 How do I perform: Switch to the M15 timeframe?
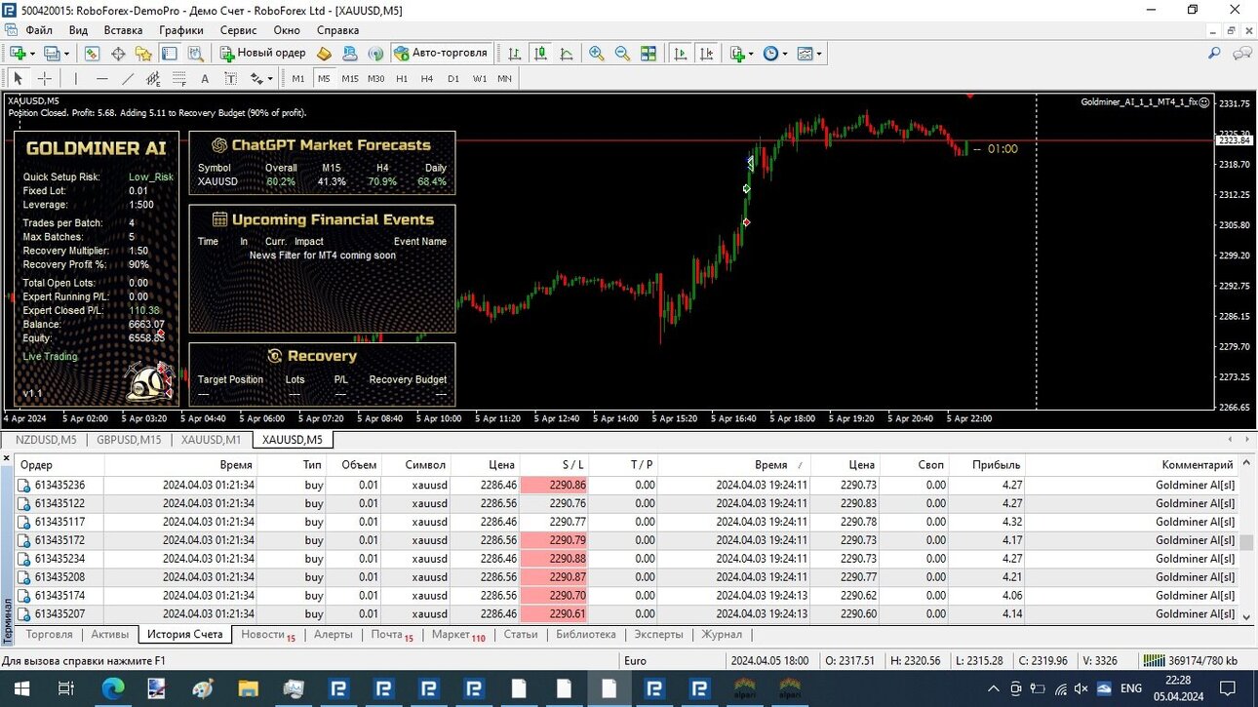tap(349, 78)
